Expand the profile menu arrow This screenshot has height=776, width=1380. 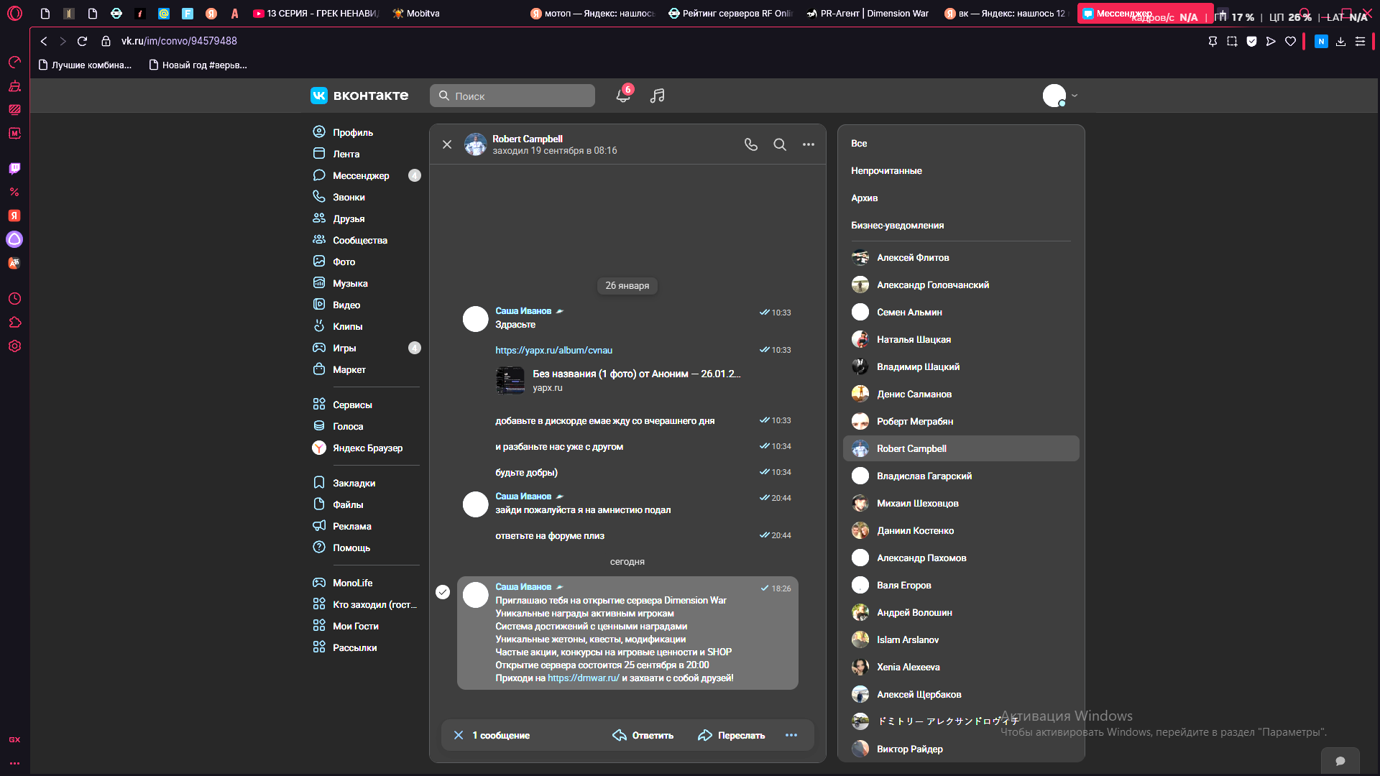pyautogui.click(x=1075, y=96)
